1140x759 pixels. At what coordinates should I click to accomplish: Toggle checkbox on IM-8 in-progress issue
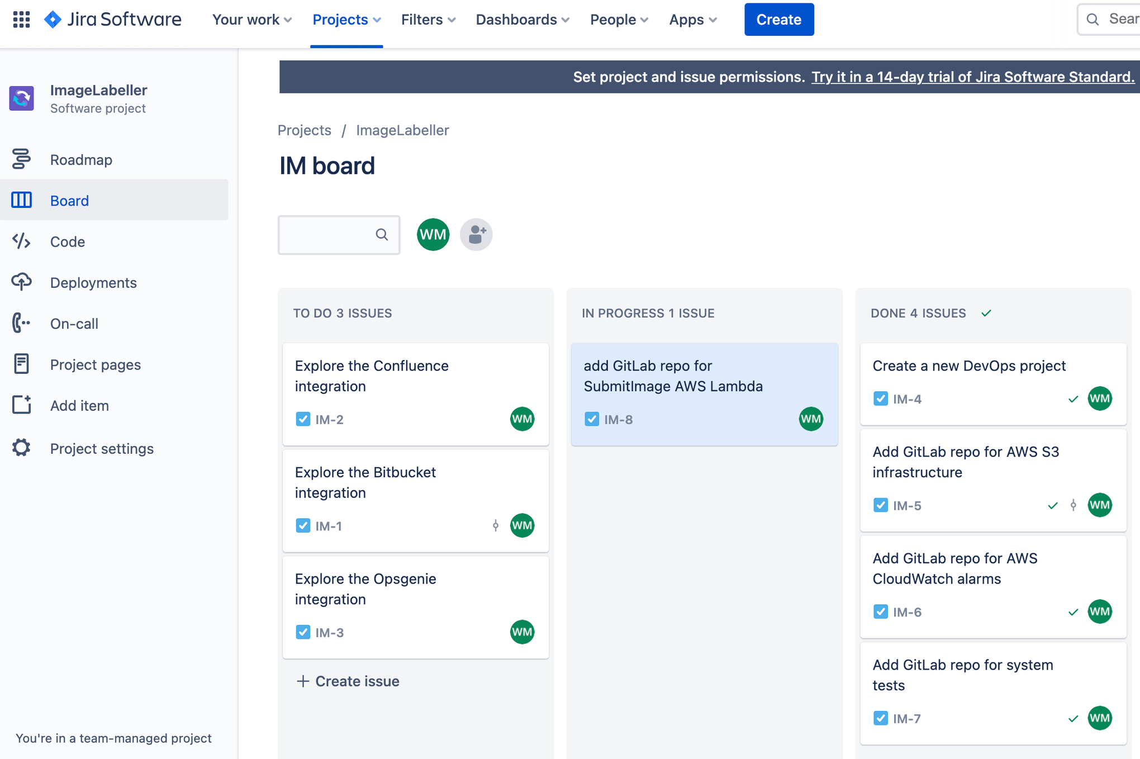[590, 419]
